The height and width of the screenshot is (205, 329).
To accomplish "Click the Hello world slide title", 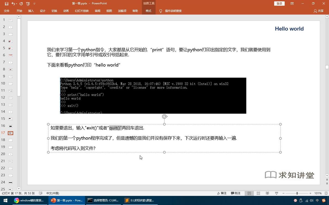I will [289, 29].
